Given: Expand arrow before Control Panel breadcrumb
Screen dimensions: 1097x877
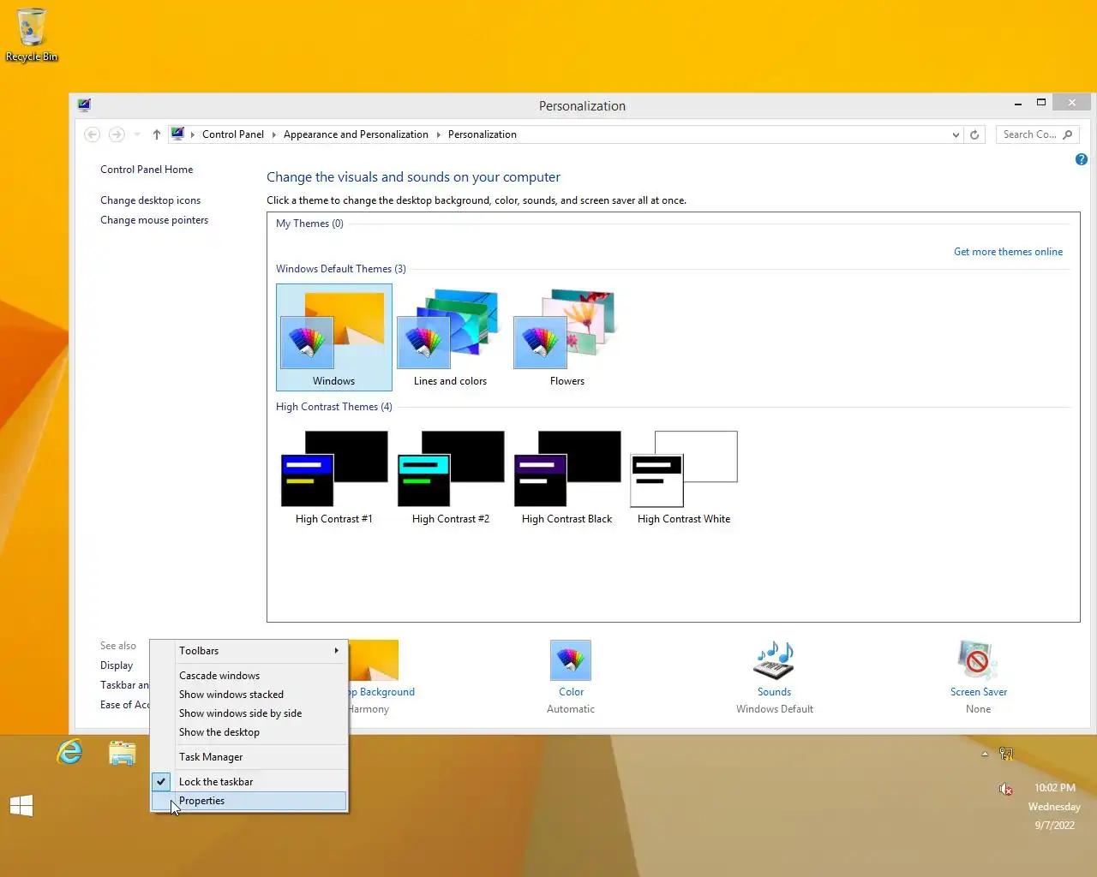Looking at the screenshot, I should [193, 134].
